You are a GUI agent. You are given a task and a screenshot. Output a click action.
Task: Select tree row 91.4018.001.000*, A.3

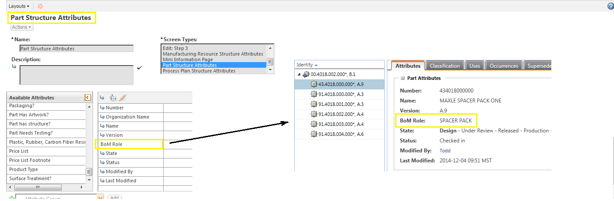(339, 104)
